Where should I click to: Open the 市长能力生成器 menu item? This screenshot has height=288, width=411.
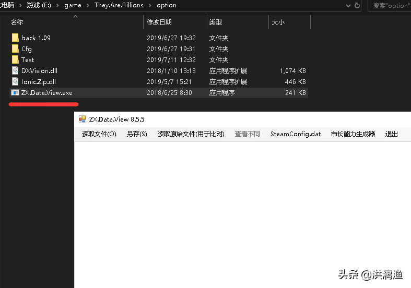pos(353,134)
